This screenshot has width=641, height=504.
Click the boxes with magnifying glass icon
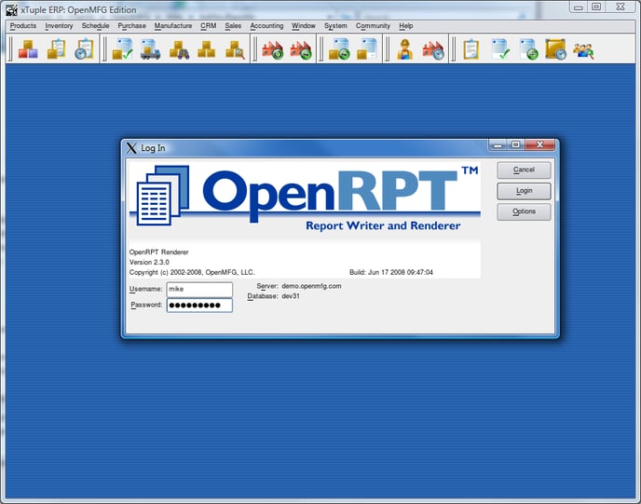coord(235,49)
